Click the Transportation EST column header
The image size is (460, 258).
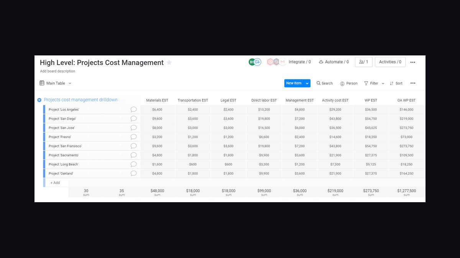tap(193, 101)
